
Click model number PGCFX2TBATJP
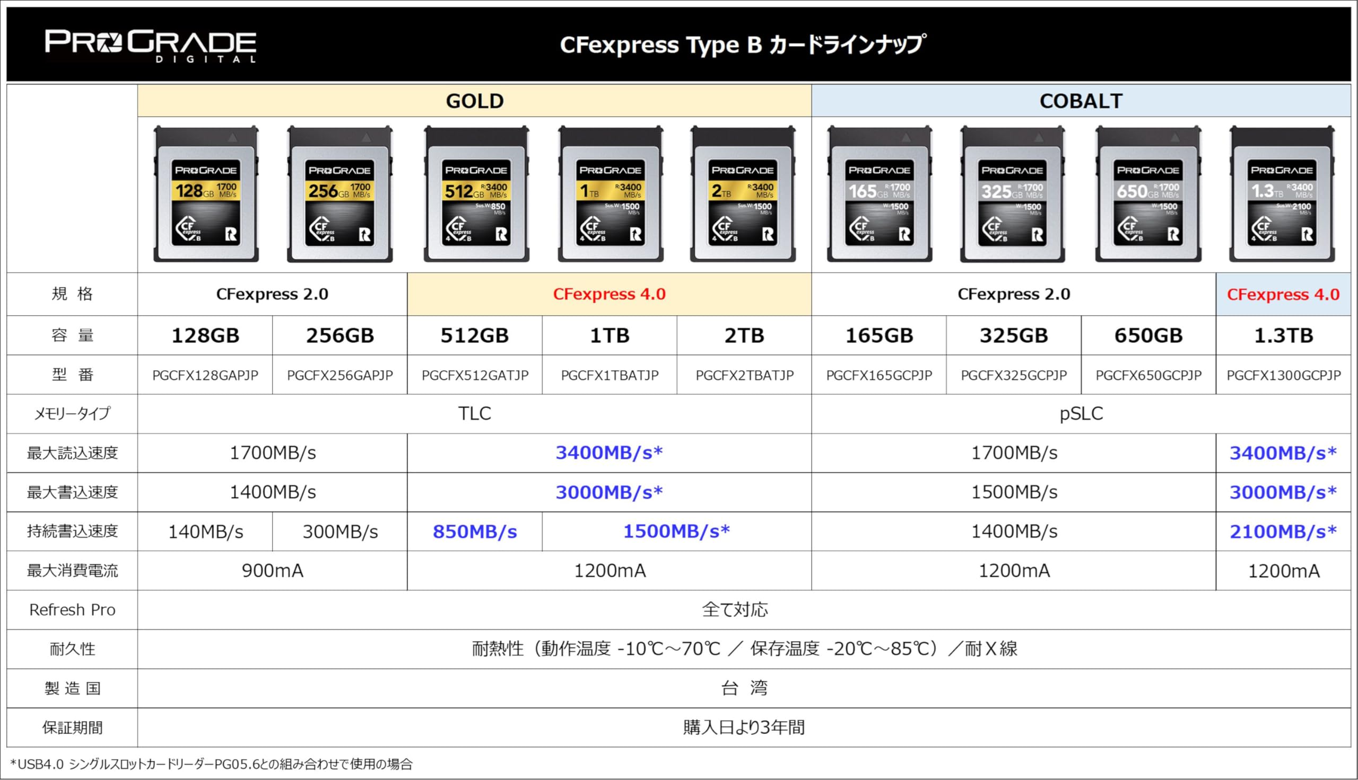[x=745, y=376]
